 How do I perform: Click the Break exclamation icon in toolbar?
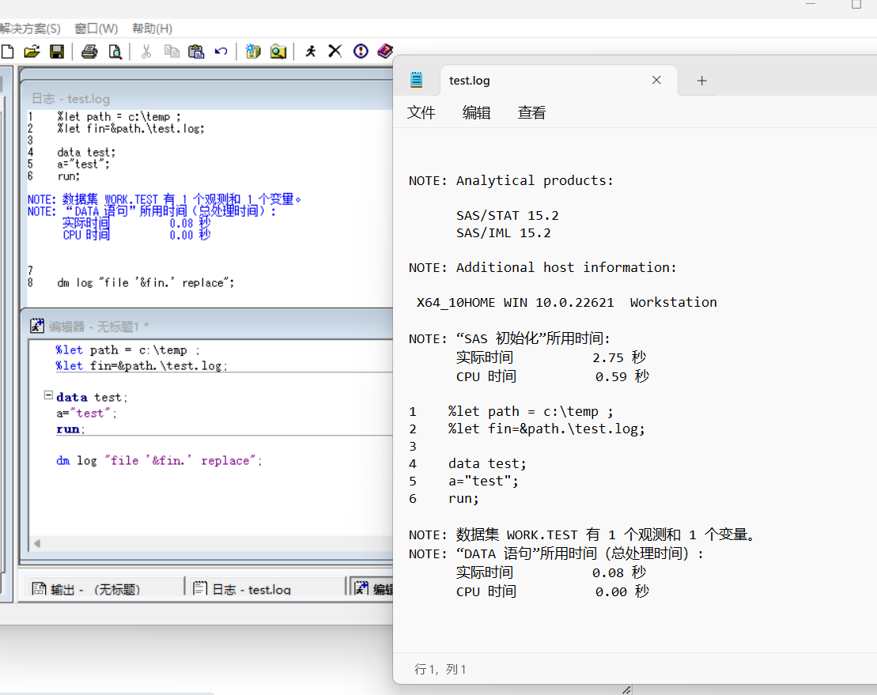click(x=361, y=51)
